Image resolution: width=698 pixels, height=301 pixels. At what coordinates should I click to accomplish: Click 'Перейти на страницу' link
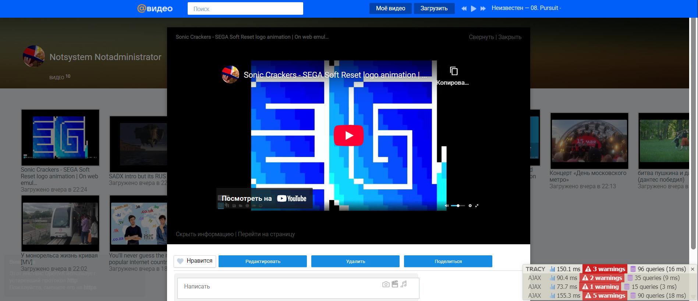point(266,234)
